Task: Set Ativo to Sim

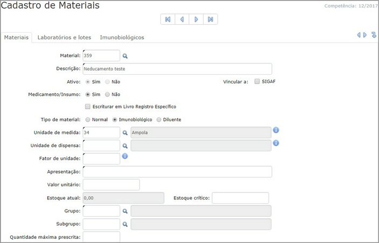Action: coord(88,82)
